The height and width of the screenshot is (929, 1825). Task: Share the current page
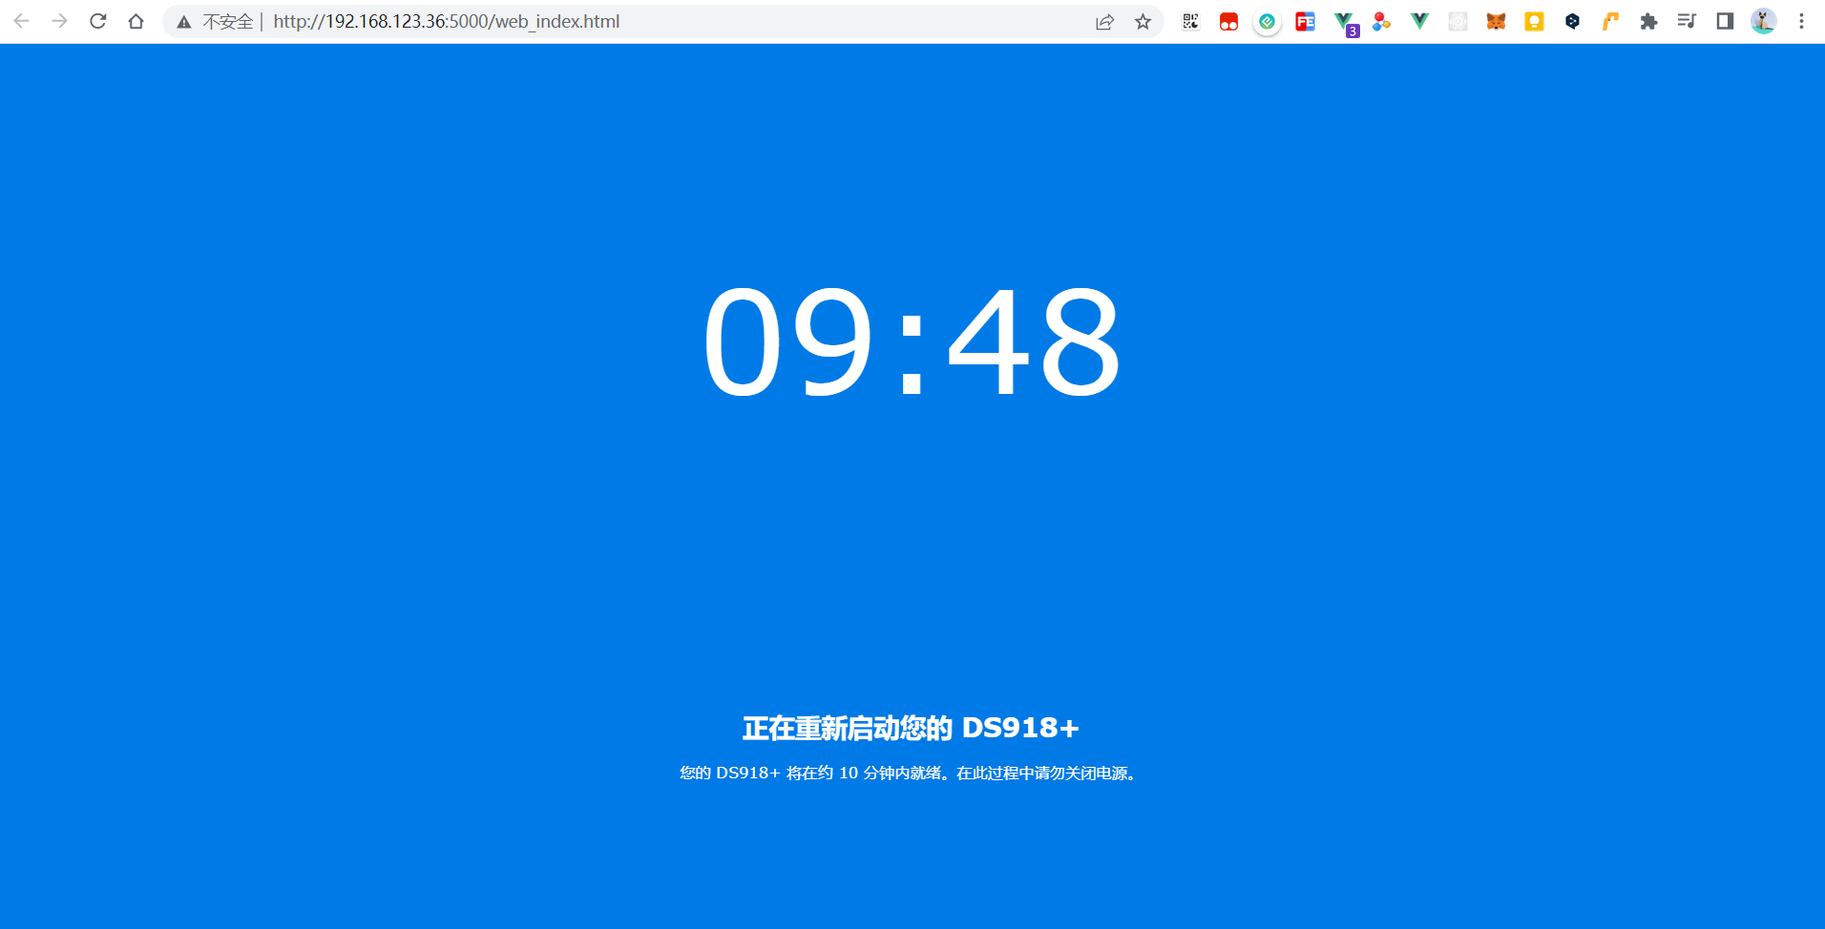[x=1104, y=21]
